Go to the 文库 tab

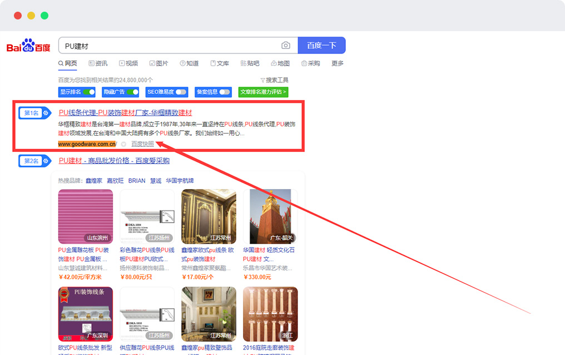click(220, 63)
